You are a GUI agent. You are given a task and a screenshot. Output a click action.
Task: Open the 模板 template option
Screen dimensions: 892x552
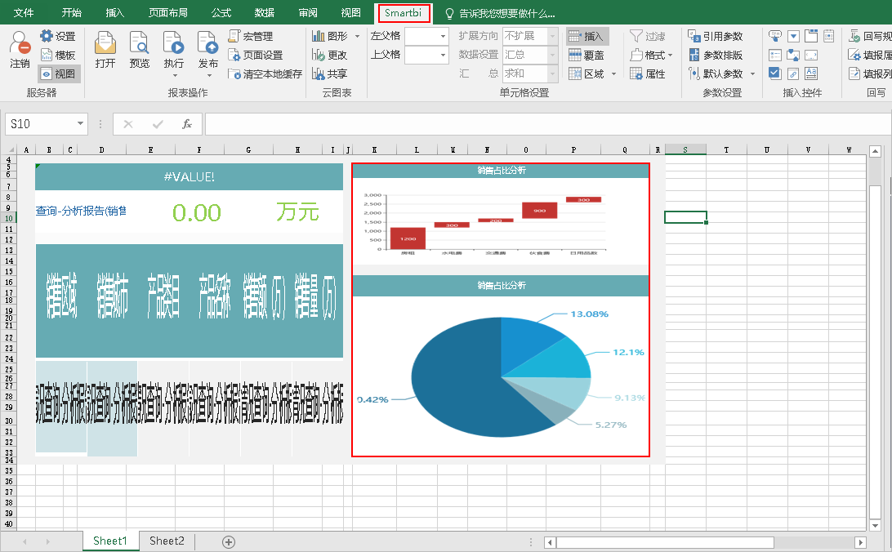tap(57, 56)
